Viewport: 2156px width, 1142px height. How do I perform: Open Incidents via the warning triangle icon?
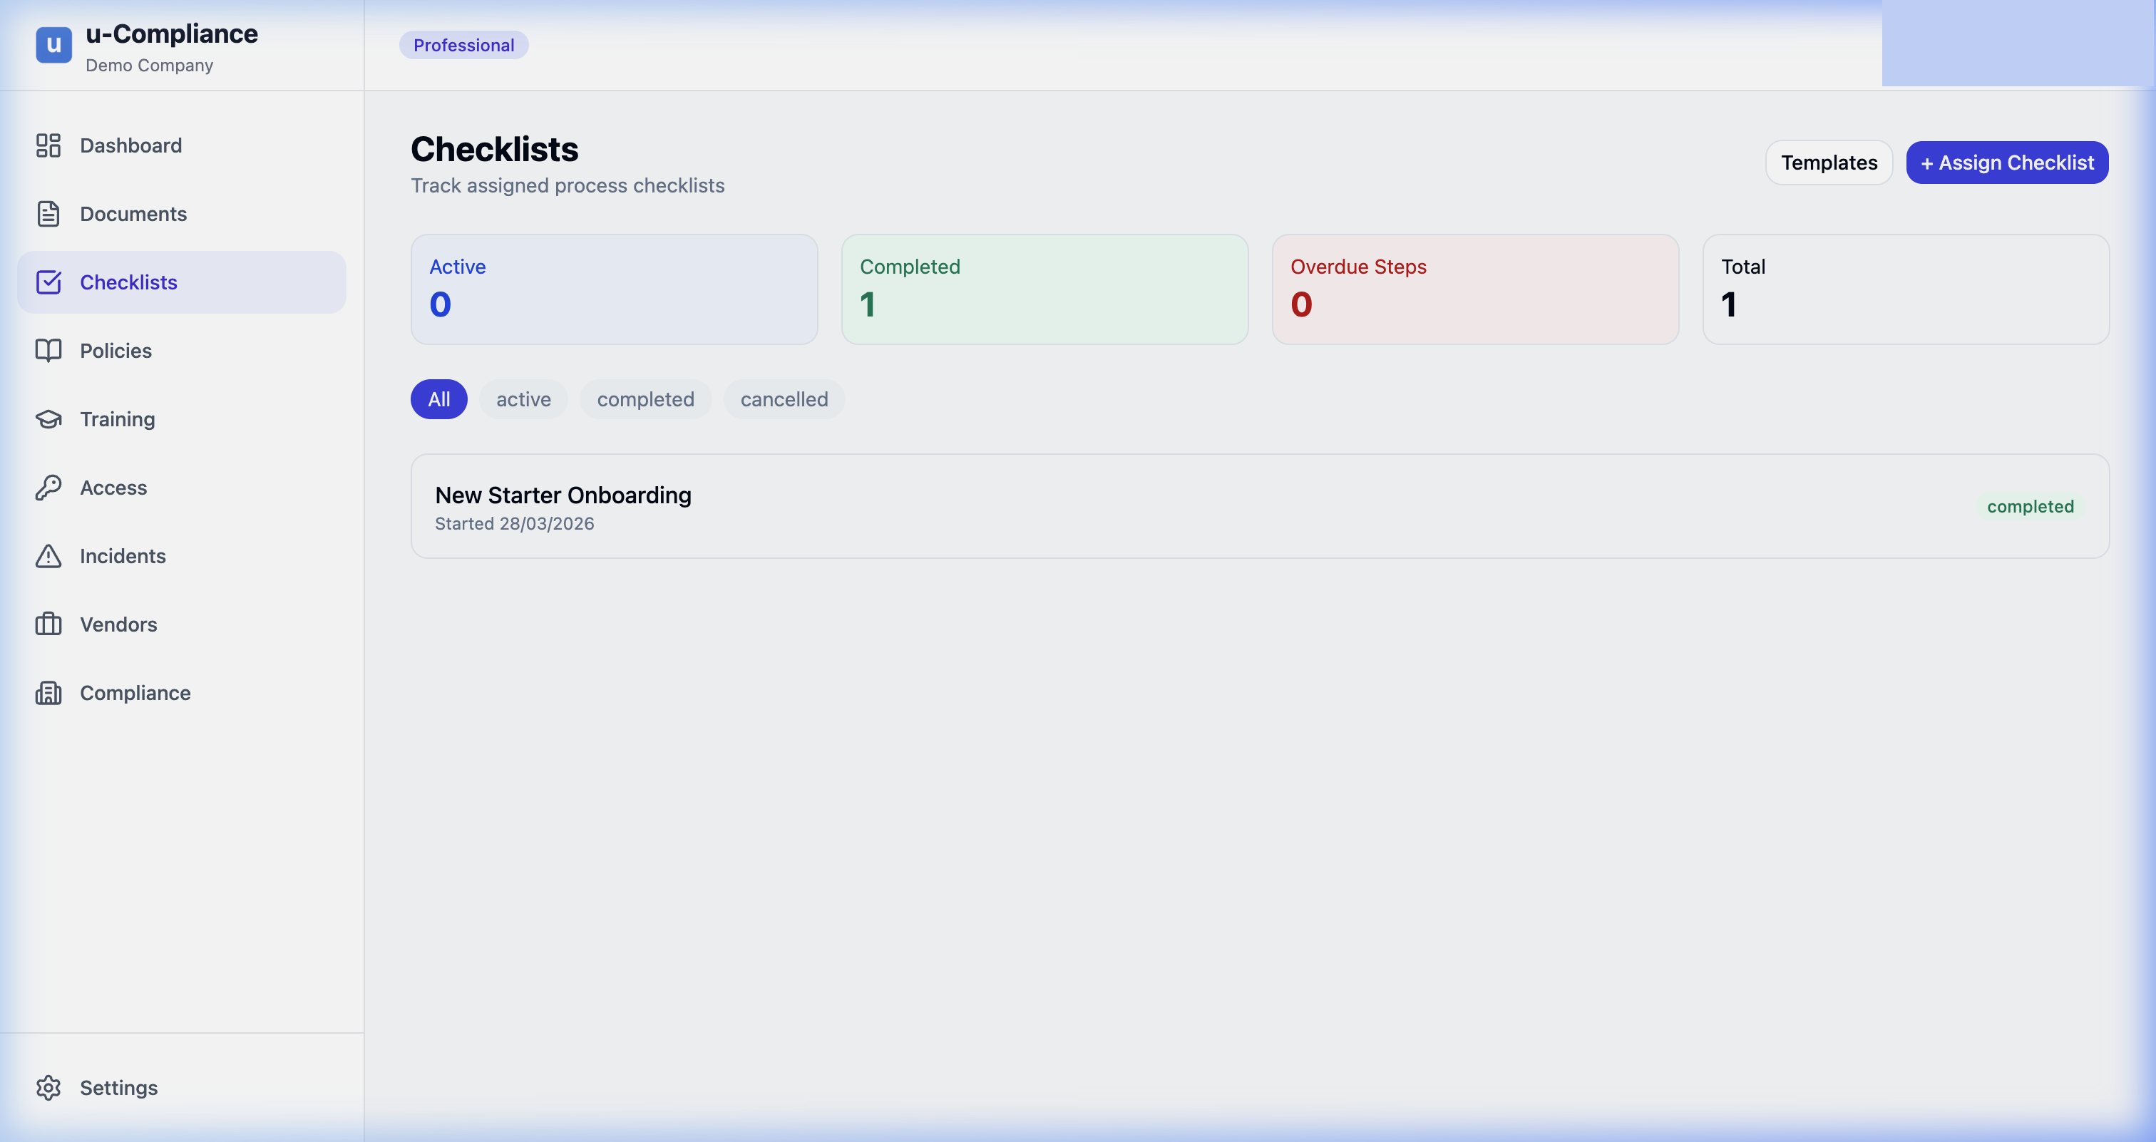tap(48, 555)
